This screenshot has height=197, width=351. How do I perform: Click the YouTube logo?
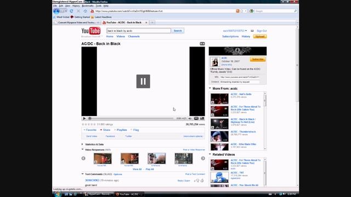[91, 31]
